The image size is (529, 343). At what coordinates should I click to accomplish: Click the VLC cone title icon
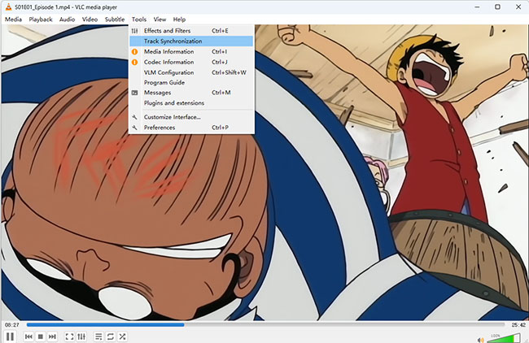pyautogui.click(x=8, y=7)
